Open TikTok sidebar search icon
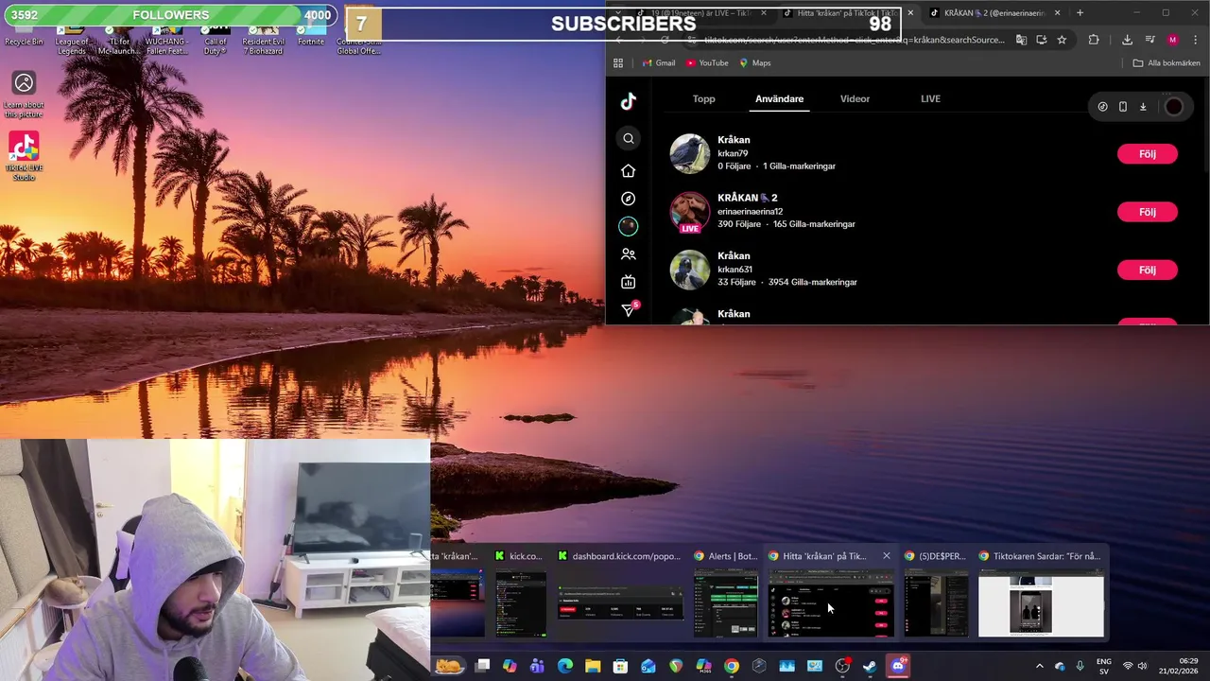This screenshot has height=681, width=1210. tap(629, 139)
